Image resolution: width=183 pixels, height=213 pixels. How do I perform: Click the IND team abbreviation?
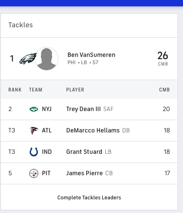pyautogui.click(x=47, y=152)
